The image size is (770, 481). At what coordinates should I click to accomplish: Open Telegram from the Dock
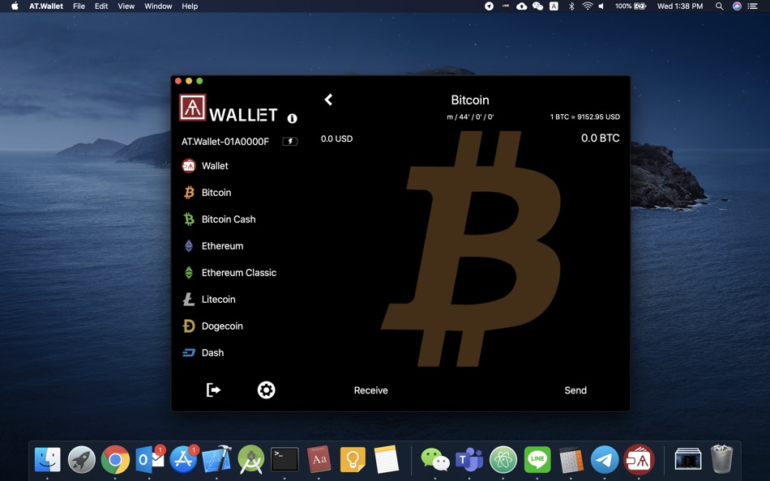pos(605,460)
